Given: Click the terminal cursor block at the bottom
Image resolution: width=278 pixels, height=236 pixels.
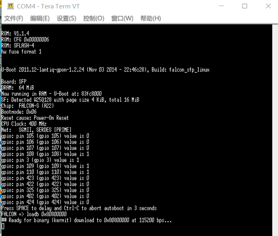Looking at the screenshot, I should [3, 226].
